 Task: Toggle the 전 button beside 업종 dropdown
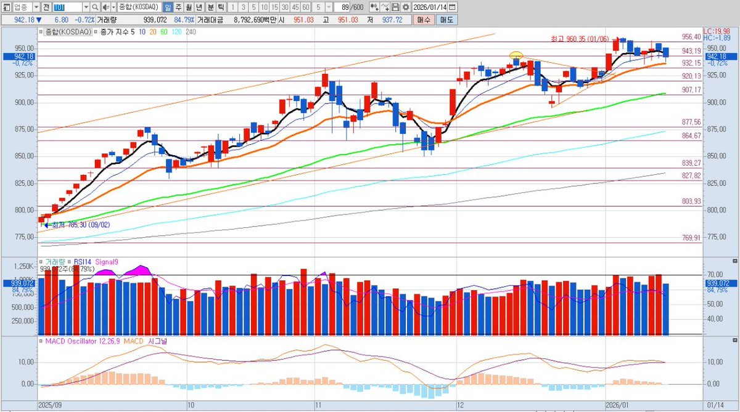pos(46,7)
